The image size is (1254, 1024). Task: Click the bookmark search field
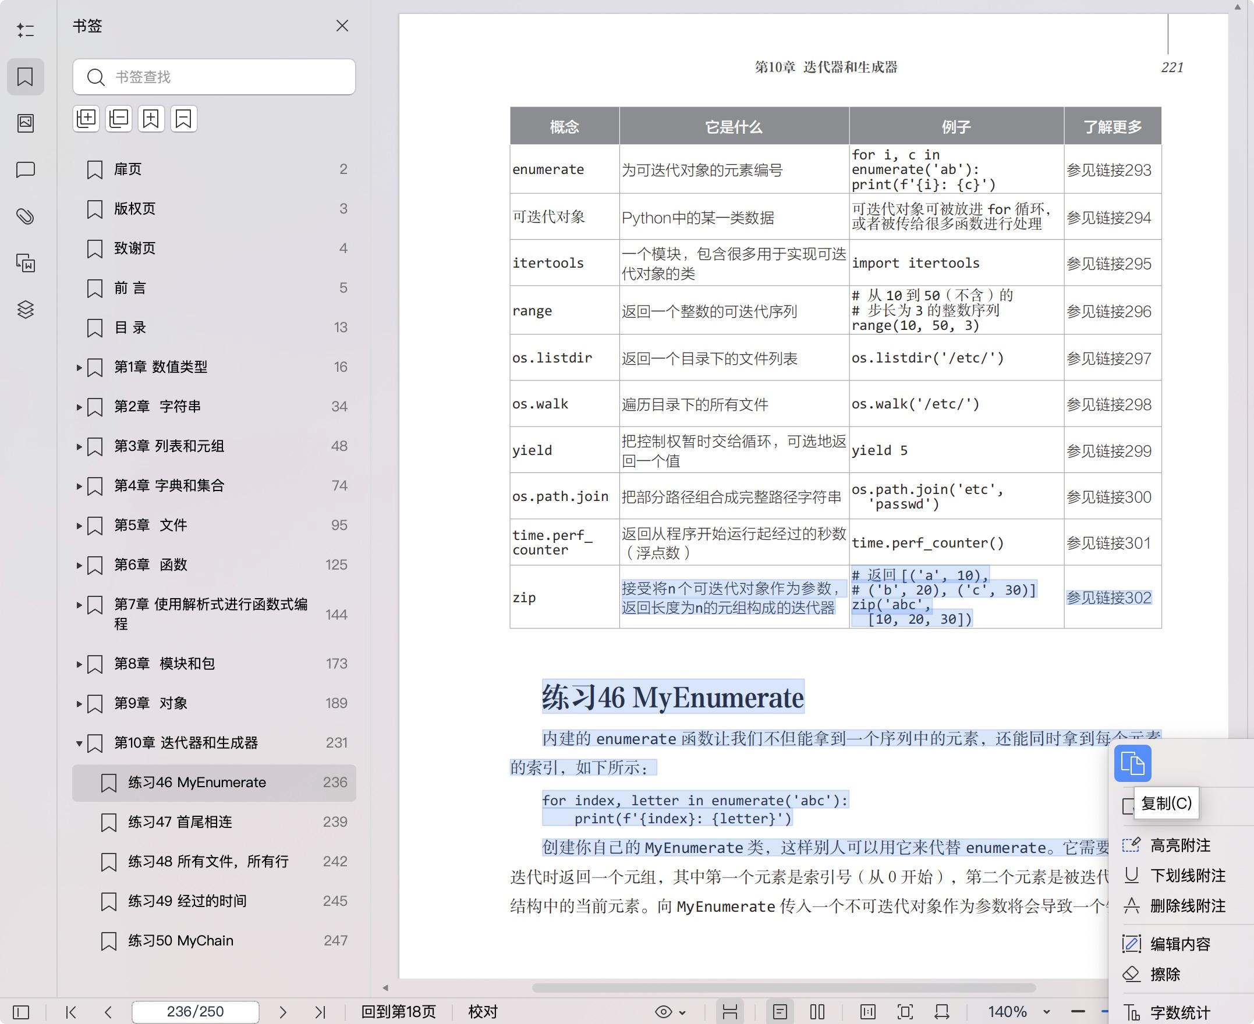[x=214, y=77]
